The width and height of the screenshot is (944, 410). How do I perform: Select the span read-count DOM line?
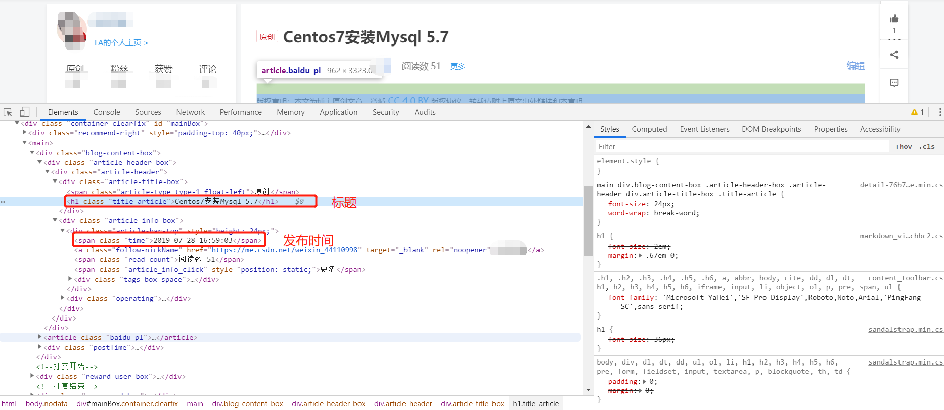coord(159,259)
